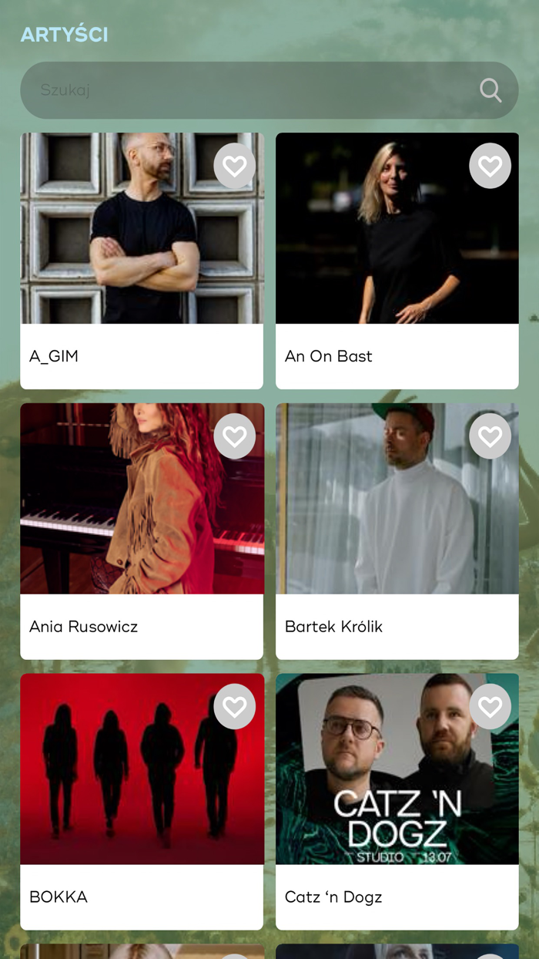View Ania Rusowicz piano photo
This screenshot has width=539, height=959.
tap(142, 499)
